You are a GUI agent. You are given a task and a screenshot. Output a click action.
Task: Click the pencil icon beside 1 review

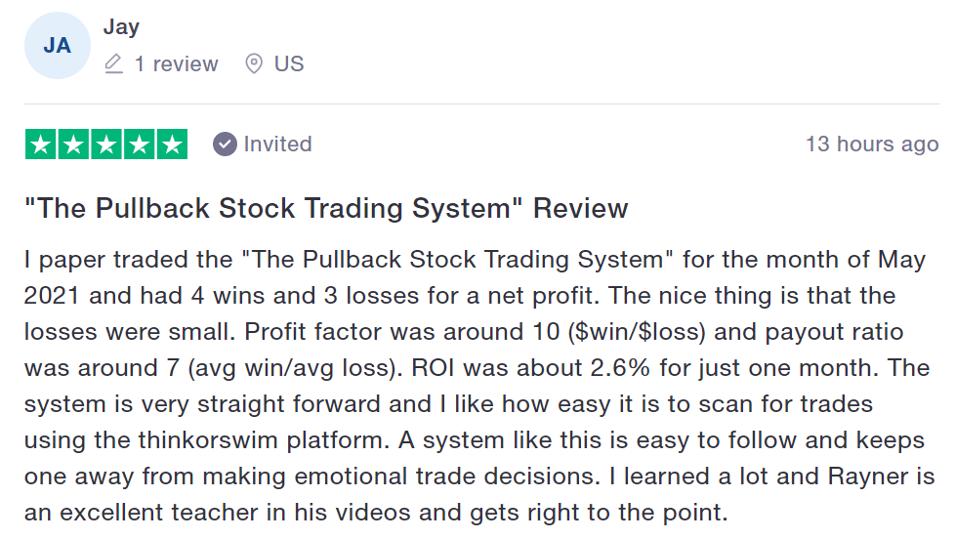coord(114,63)
